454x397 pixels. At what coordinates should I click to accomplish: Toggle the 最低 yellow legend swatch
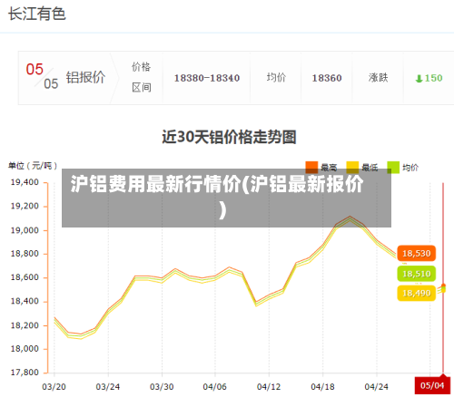click(x=352, y=167)
